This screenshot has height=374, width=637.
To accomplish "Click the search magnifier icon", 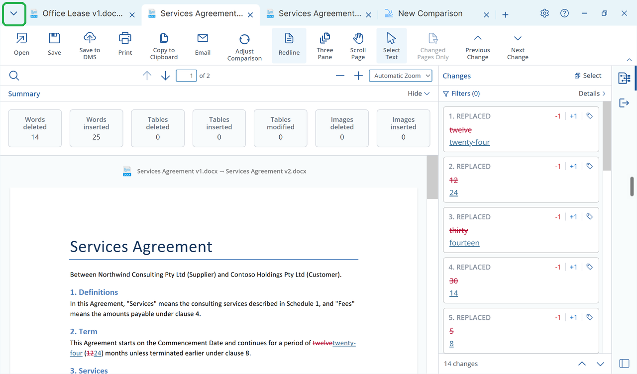I will (x=14, y=76).
